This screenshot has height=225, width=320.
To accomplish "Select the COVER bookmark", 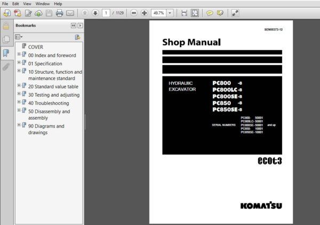I will [36, 47].
